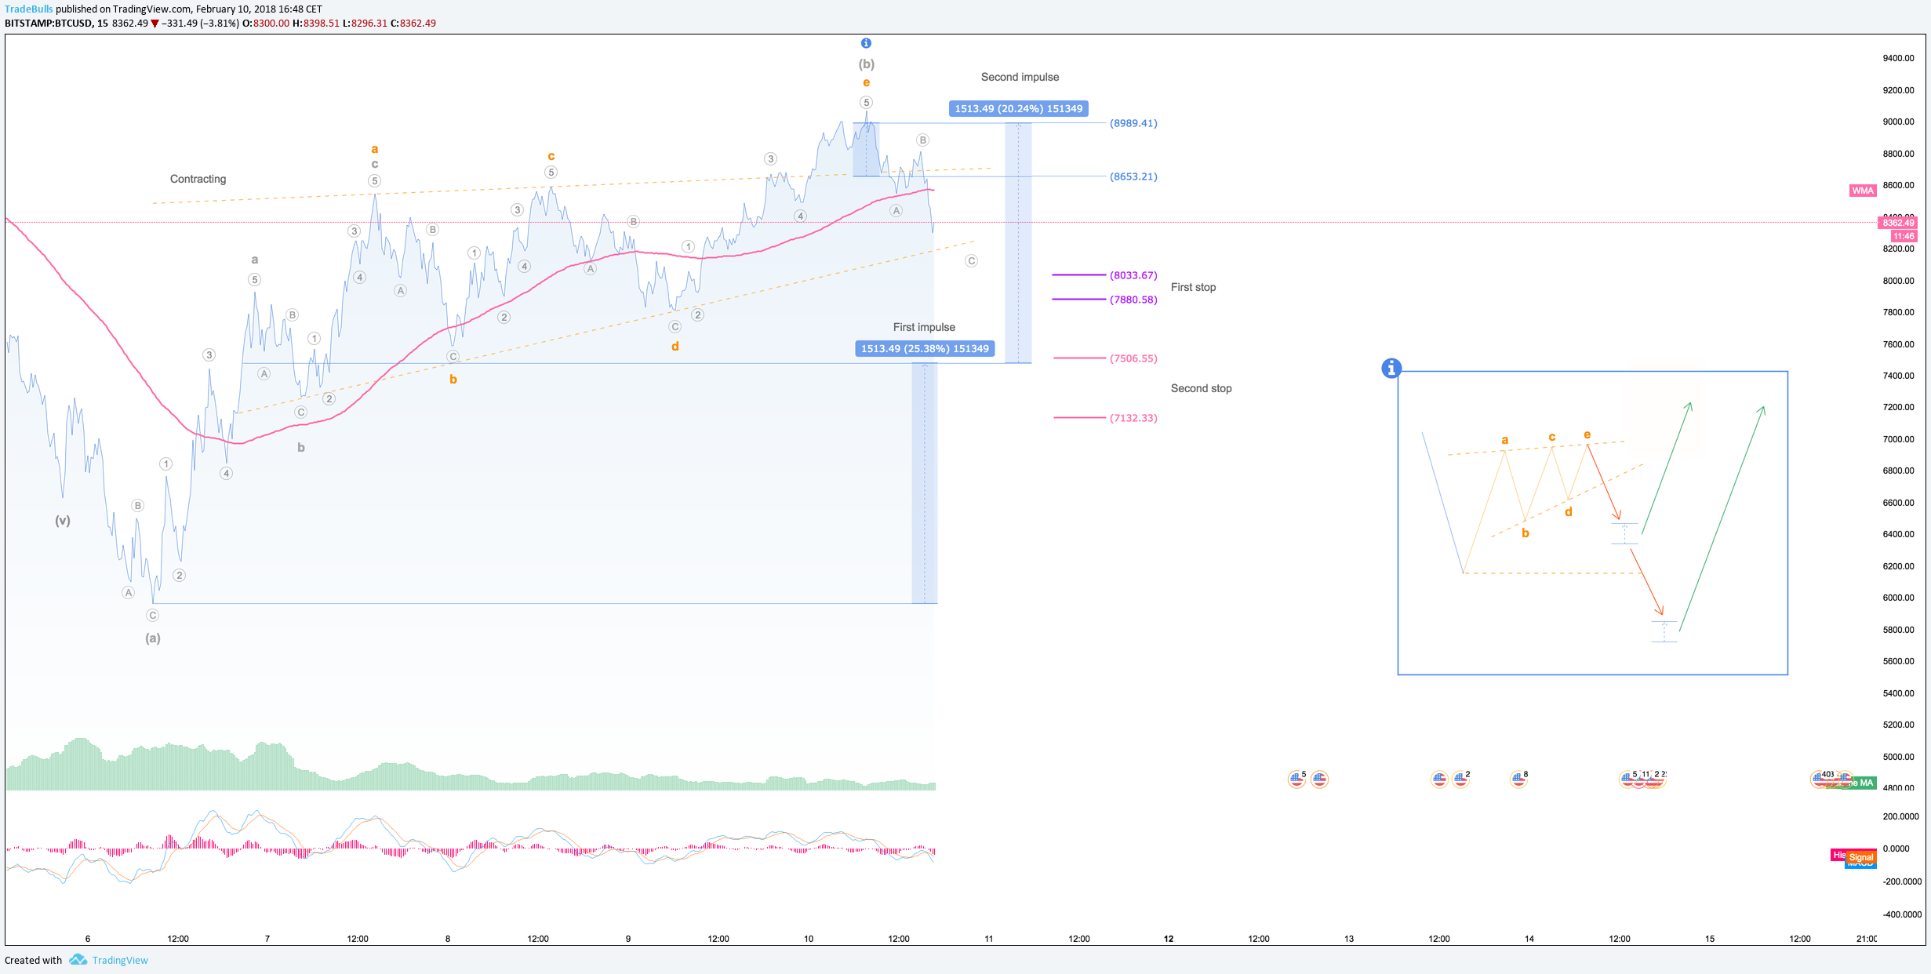Click the 7000.00 label on the price axis

1898,439
